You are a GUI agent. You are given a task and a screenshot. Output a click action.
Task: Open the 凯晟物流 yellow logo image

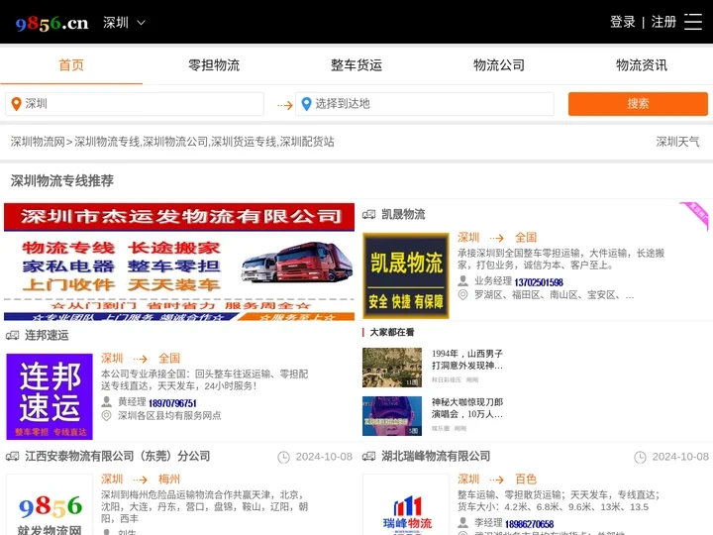pos(406,275)
